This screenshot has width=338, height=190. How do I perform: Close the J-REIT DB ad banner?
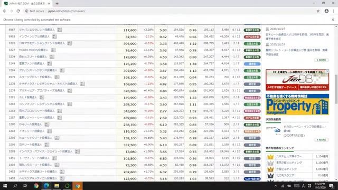pos(327,71)
